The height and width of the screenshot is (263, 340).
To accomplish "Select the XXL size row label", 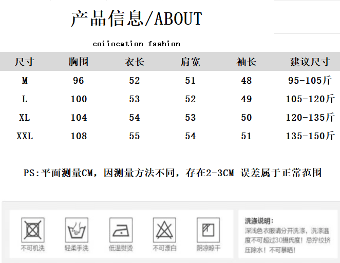I will [25, 136].
